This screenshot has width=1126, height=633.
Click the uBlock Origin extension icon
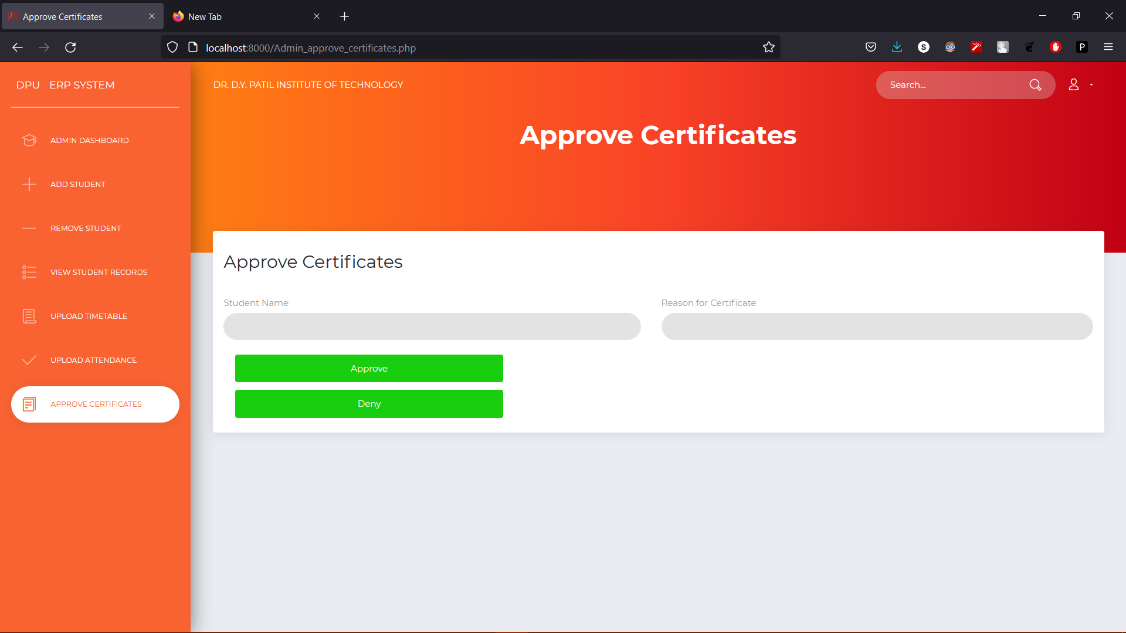[1055, 47]
